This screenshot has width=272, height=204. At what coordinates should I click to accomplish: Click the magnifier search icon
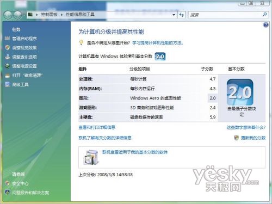point(264,15)
